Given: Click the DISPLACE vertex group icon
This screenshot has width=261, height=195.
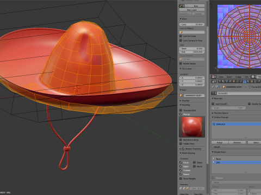Looking at the screenshot, I should pos(214,124).
